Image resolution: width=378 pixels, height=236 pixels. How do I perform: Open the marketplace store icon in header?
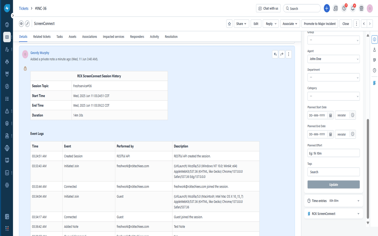[361, 8]
